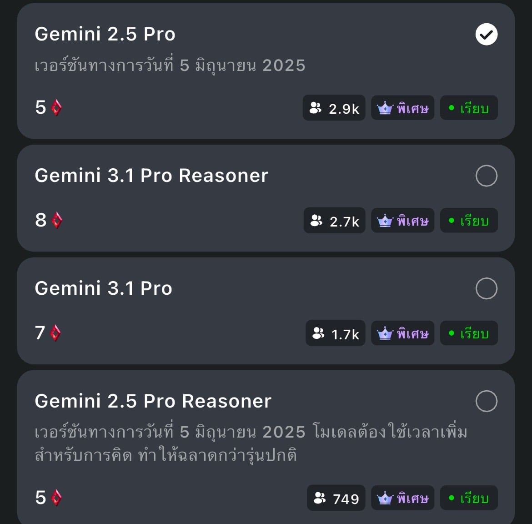Click the green status dot on Gemini 3.1 Pro
532x524 pixels.
(451, 333)
